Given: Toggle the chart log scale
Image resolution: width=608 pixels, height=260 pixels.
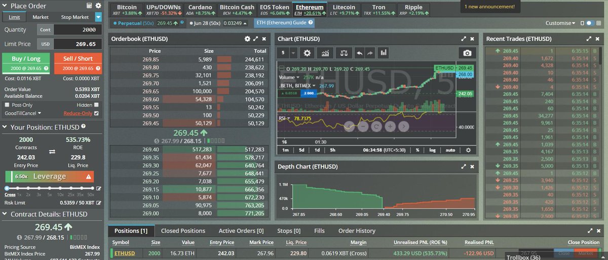Looking at the screenshot, I should point(432,150).
